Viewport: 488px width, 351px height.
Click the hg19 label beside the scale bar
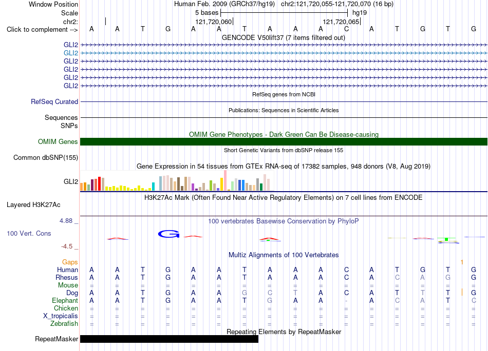(360, 13)
